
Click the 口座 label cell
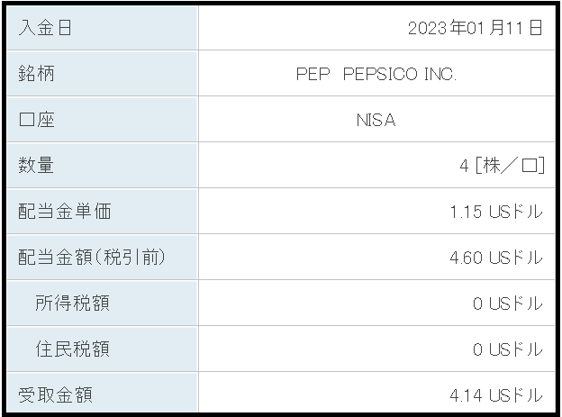coord(103,120)
